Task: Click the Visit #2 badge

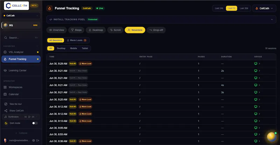Action: click(73, 121)
